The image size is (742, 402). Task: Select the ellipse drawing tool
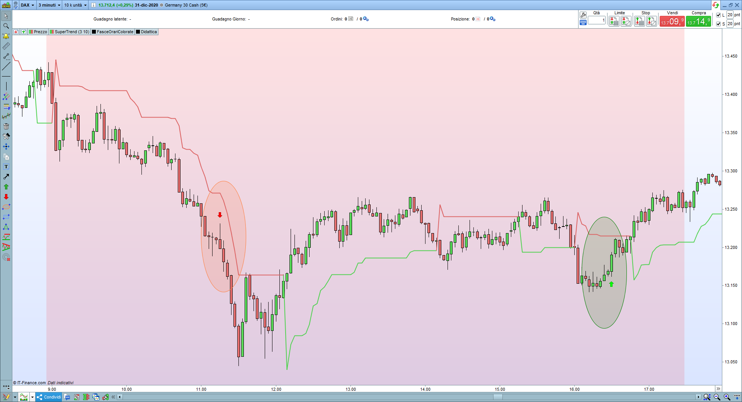(6, 207)
